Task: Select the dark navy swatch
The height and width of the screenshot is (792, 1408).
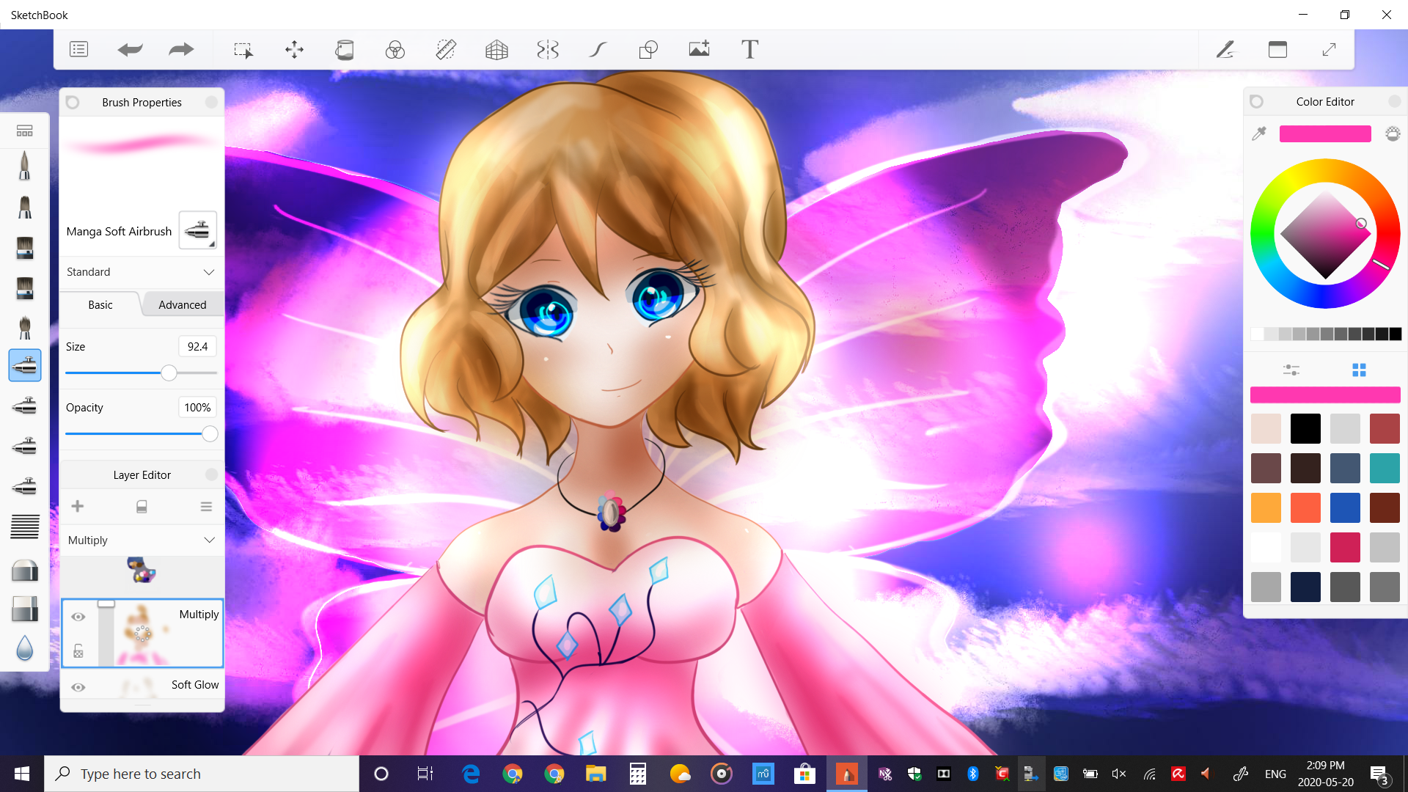Action: (1305, 587)
